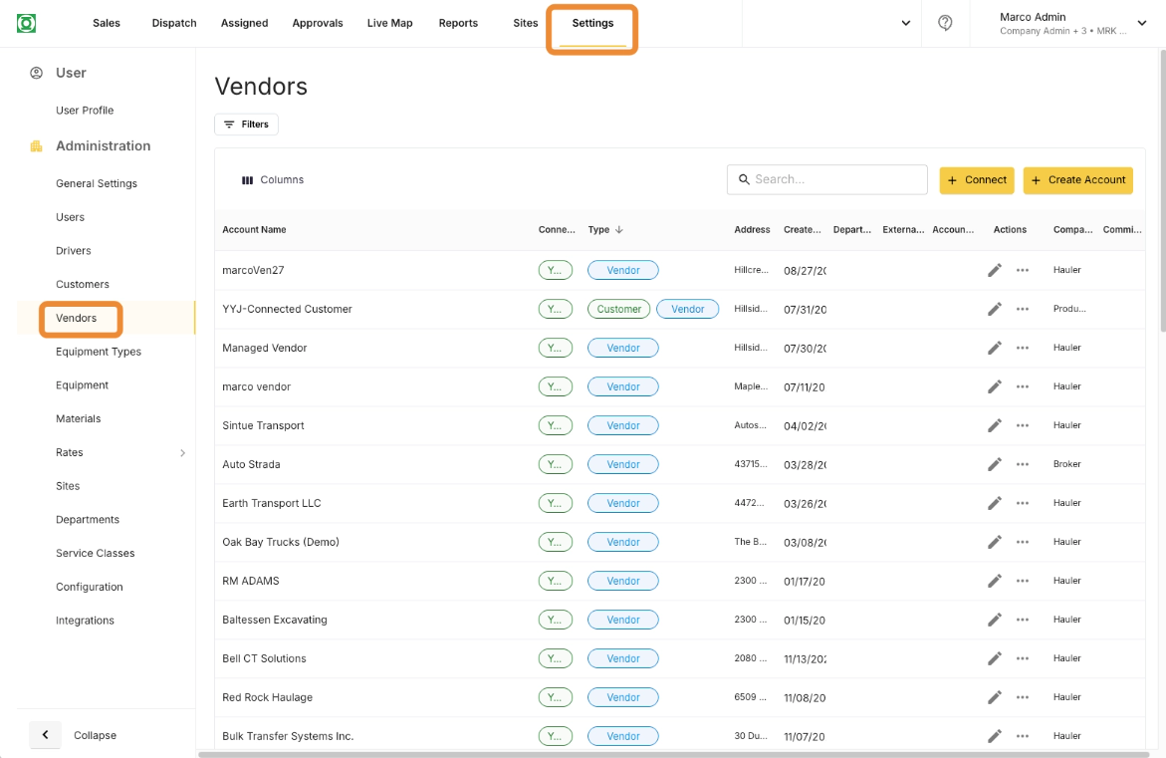1166x758 pixels.
Task: Click the Administration building icon
Action: pos(36,145)
